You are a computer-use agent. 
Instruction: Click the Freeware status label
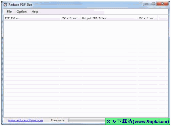coord(58,120)
